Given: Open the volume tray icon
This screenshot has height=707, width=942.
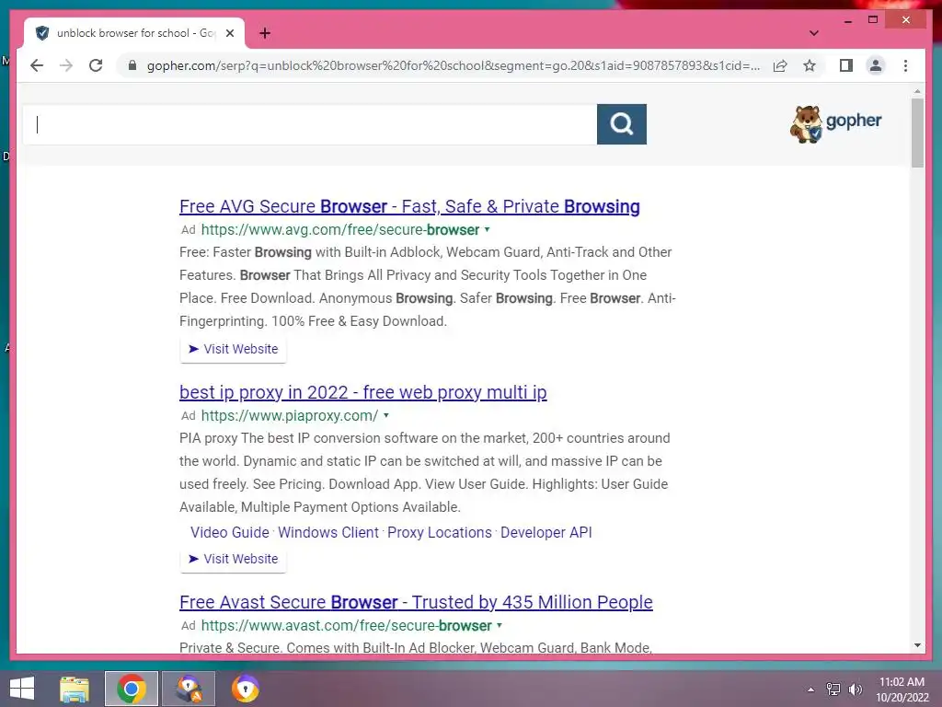Looking at the screenshot, I should pos(855,689).
